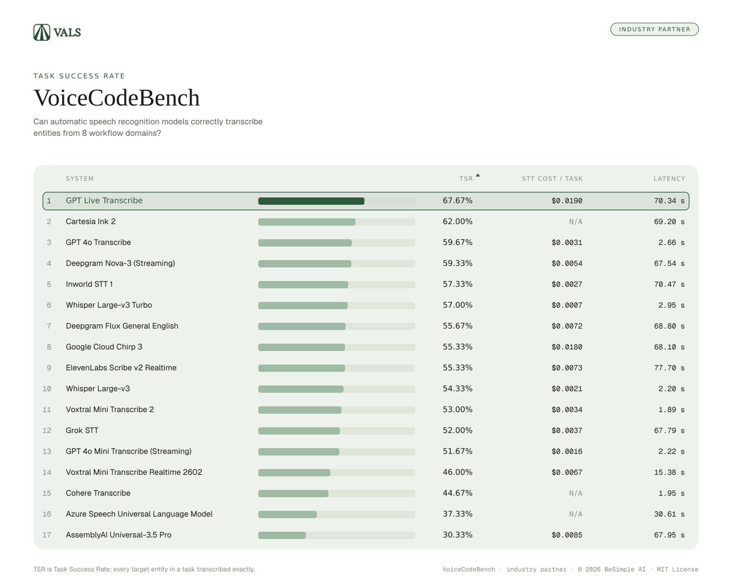This screenshot has height=585, width=732.
Task: Click the MIT License footer text
Action: (677, 569)
